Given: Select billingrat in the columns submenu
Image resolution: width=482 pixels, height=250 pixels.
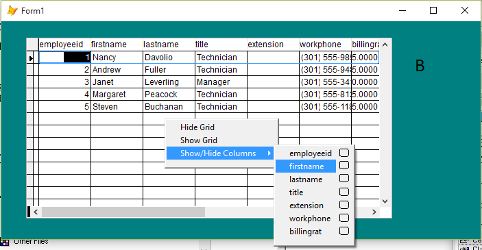Looking at the screenshot, I should tap(305, 232).
